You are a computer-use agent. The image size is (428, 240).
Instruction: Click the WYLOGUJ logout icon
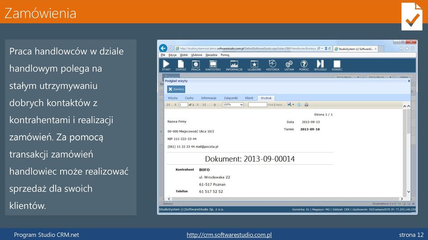click(320, 65)
